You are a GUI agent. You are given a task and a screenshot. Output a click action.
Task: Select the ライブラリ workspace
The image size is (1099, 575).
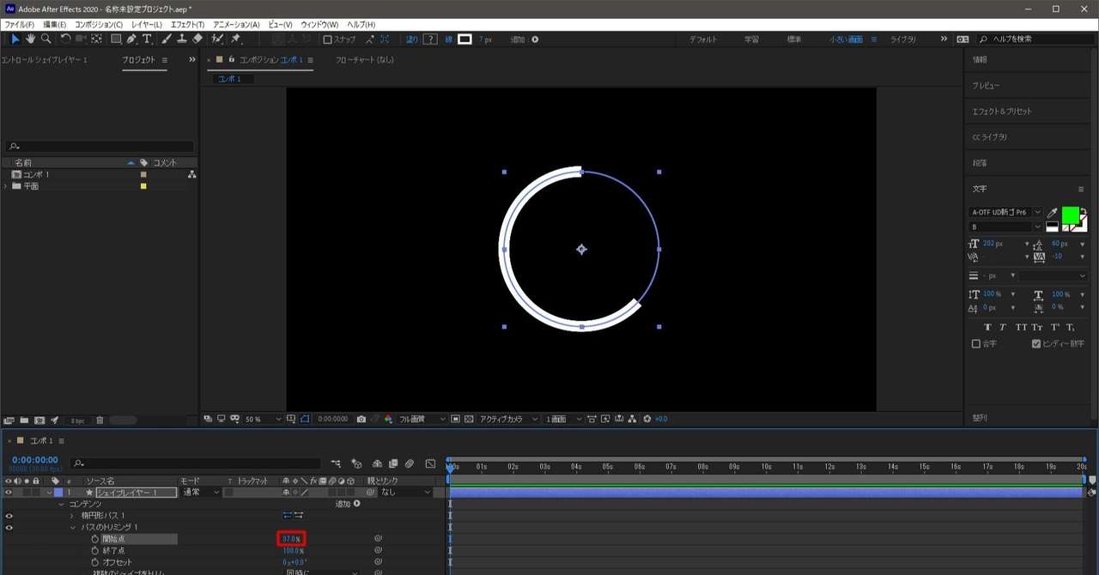[903, 39]
